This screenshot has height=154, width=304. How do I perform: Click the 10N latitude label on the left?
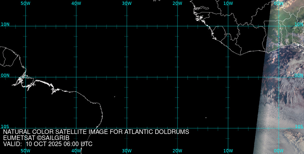click(x=5, y=24)
